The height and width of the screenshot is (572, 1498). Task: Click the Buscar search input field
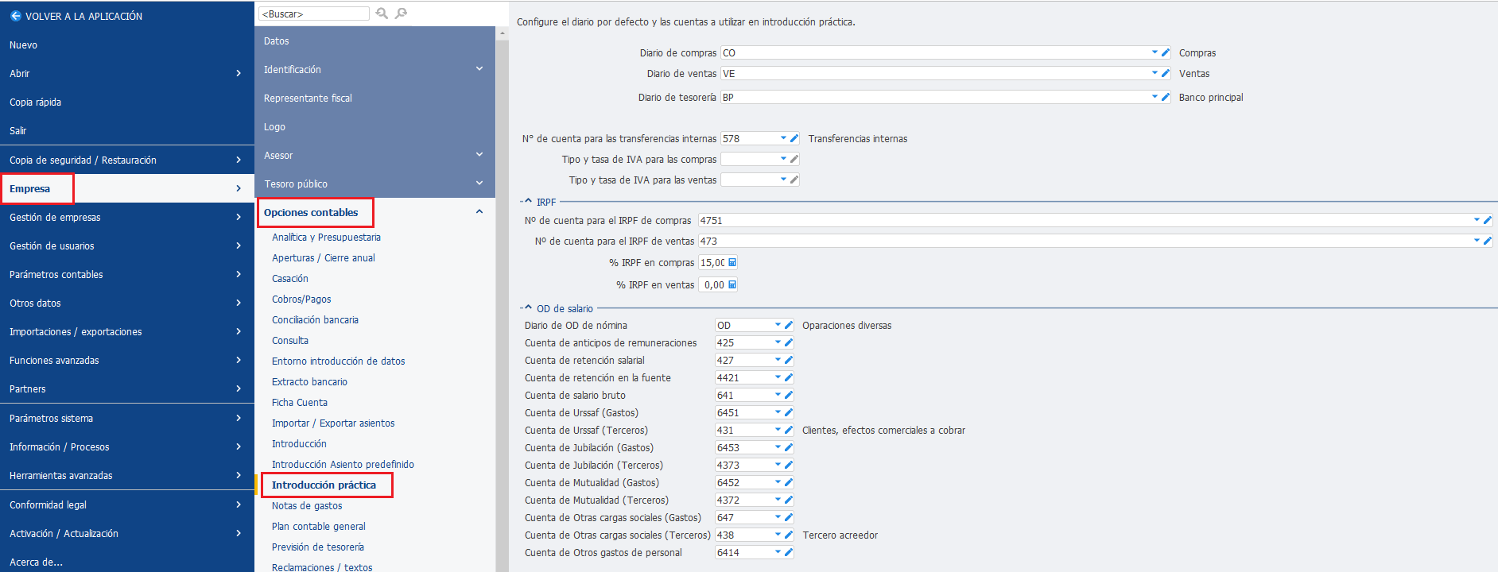click(x=315, y=14)
